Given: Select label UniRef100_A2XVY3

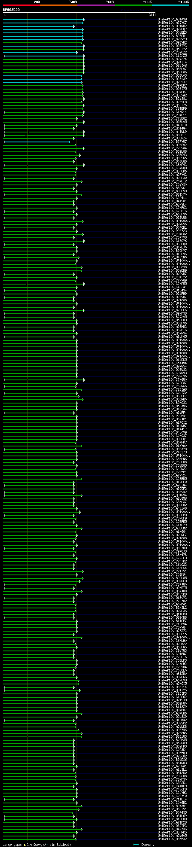Looking at the screenshot, I should pos(172,39).
